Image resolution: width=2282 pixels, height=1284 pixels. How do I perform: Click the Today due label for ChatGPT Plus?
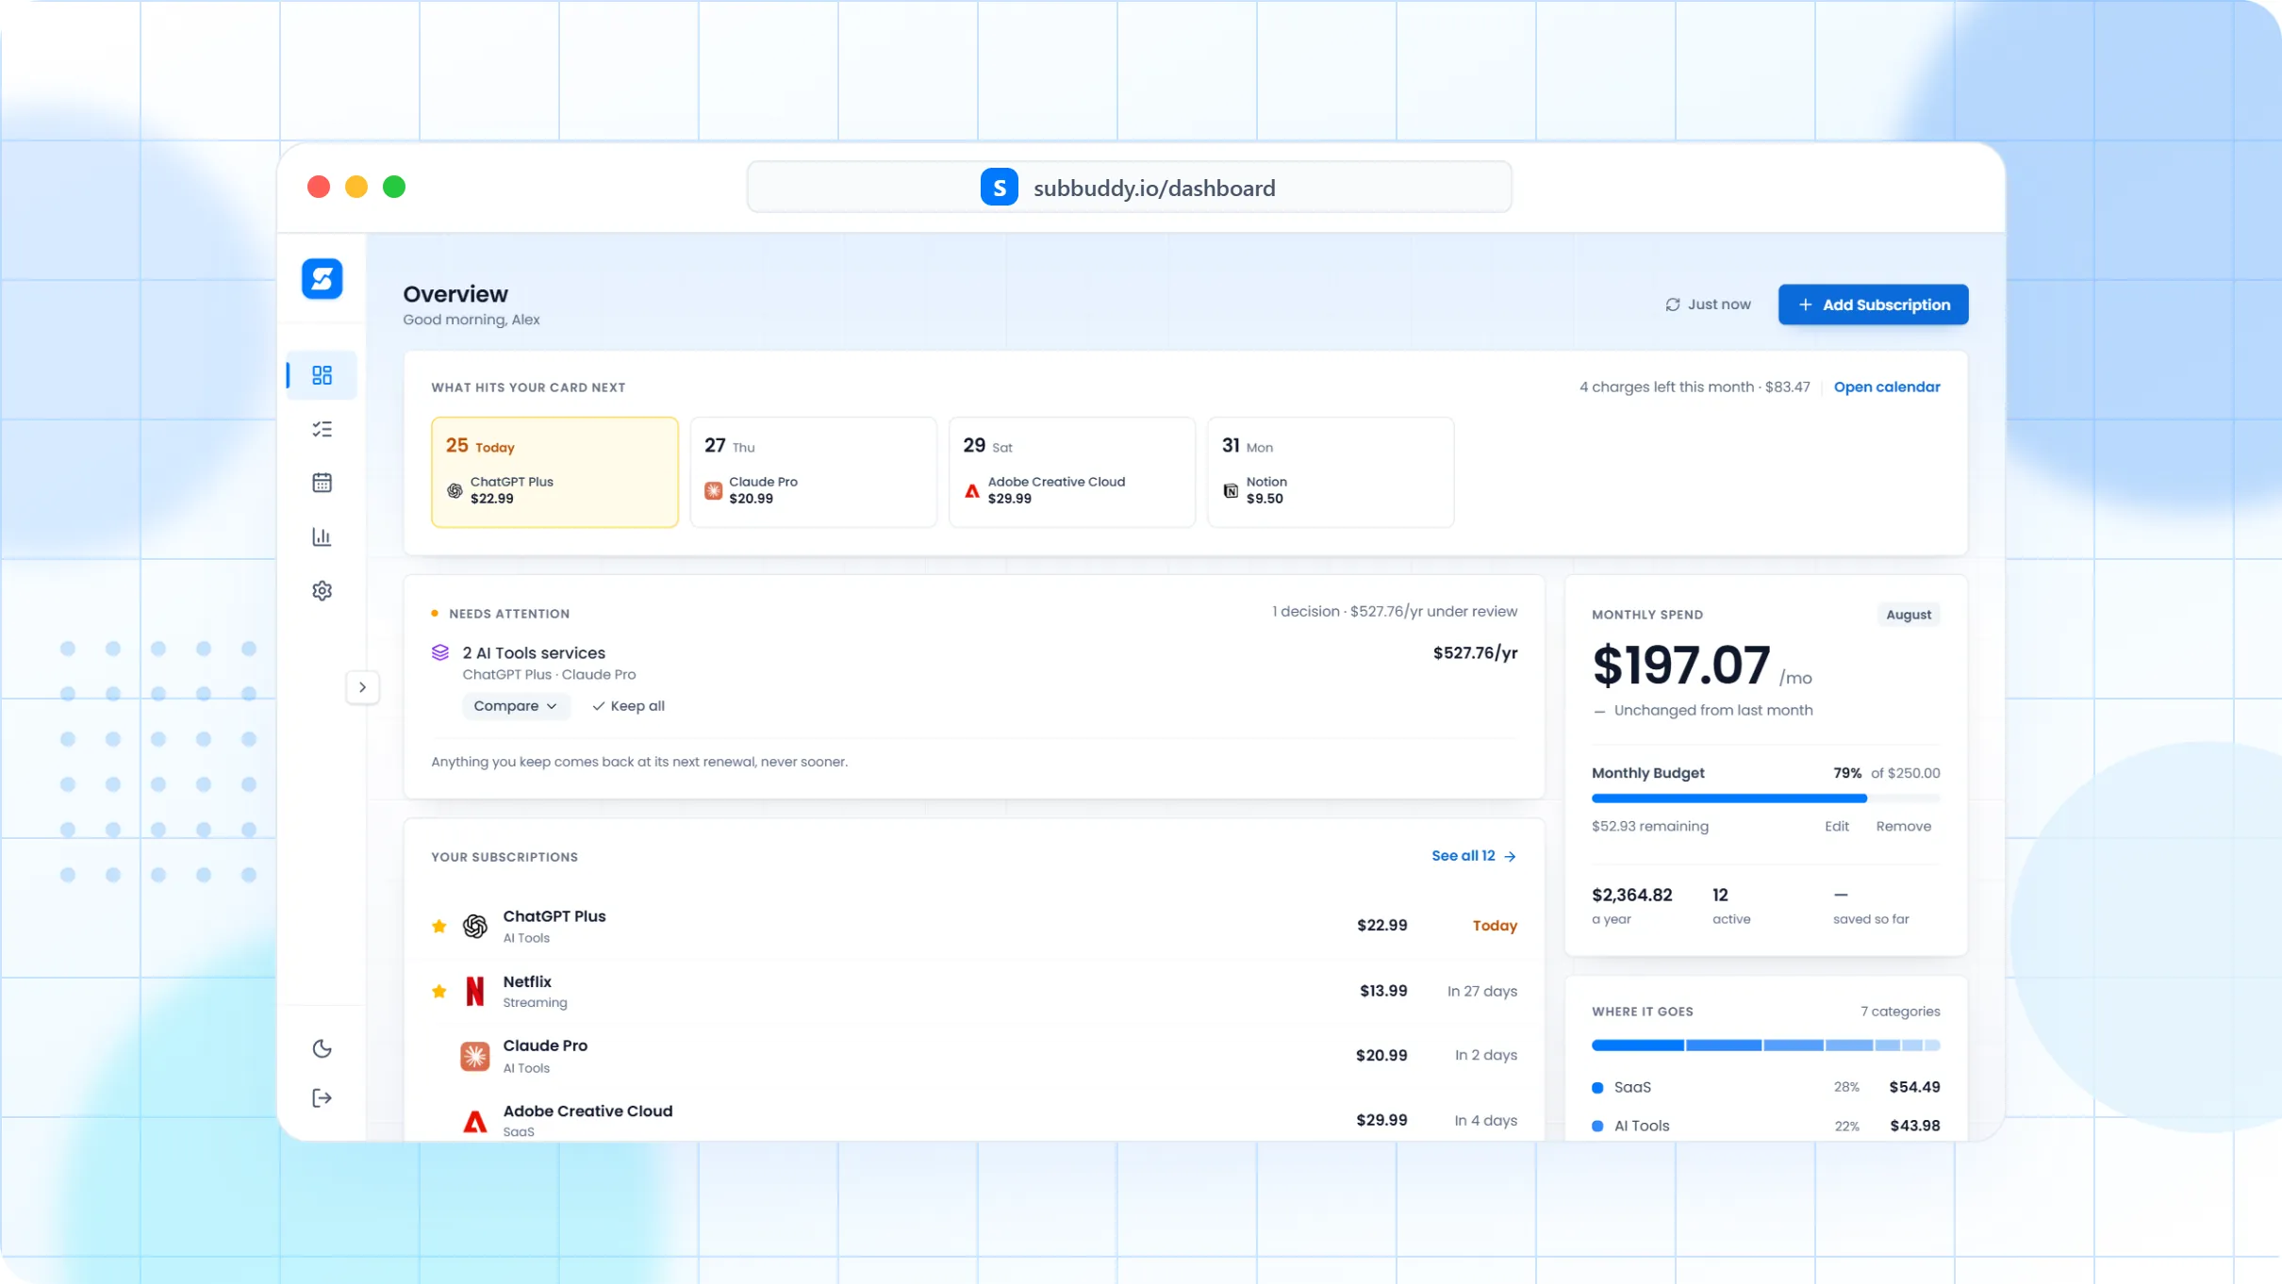[1495, 926]
